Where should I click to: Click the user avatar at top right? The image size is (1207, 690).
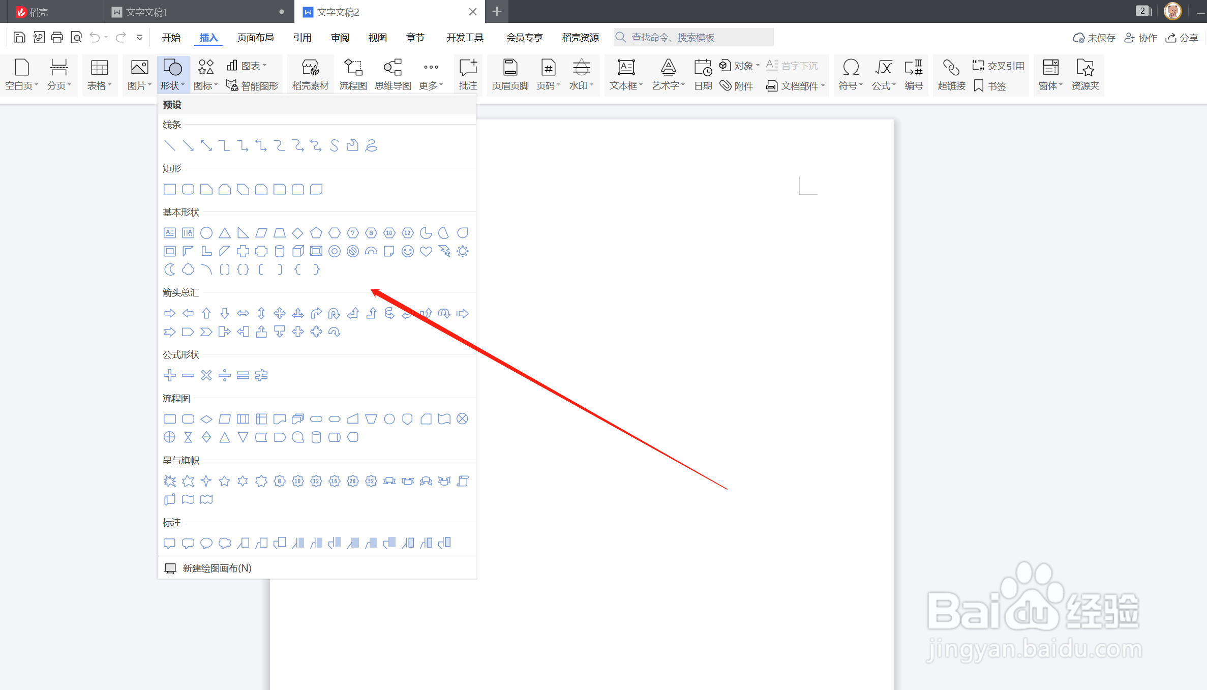point(1172,11)
